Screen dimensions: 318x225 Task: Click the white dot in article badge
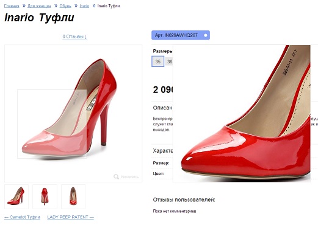(x=206, y=35)
